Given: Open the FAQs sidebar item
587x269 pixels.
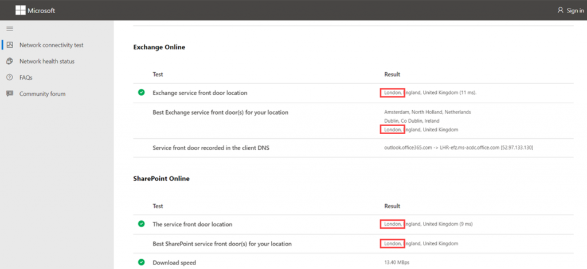Looking at the screenshot, I should [26, 77].
